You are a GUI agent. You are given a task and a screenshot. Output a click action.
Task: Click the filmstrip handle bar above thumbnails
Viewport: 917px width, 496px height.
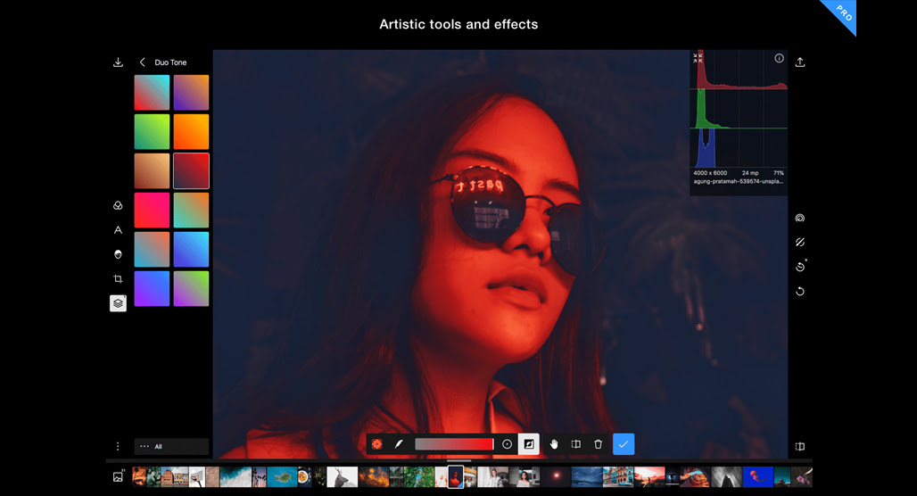458,461
